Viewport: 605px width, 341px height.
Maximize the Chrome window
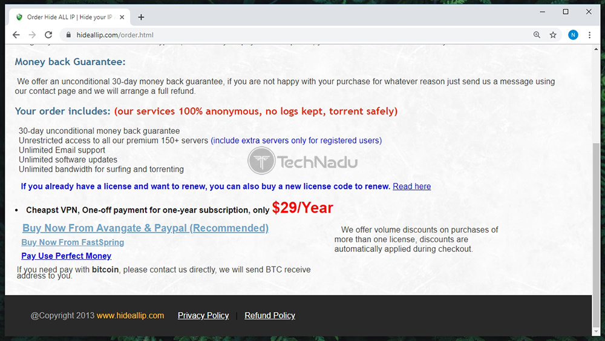(566, 12)
